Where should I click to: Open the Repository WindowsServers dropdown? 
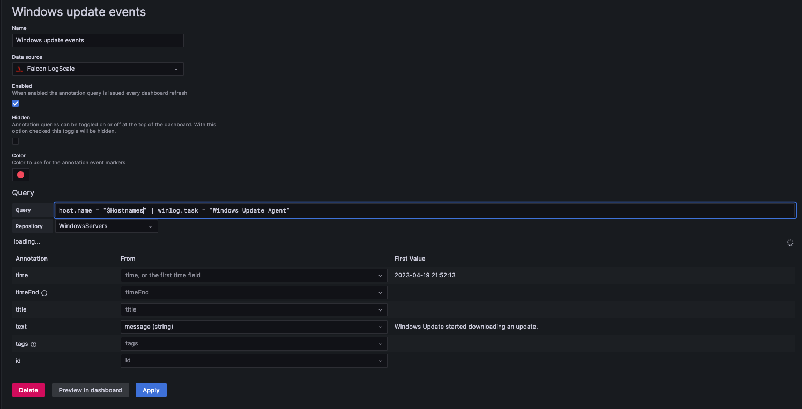[106, 226]
